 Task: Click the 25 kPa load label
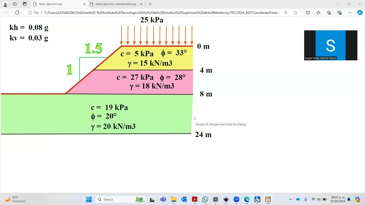[152, 20]
